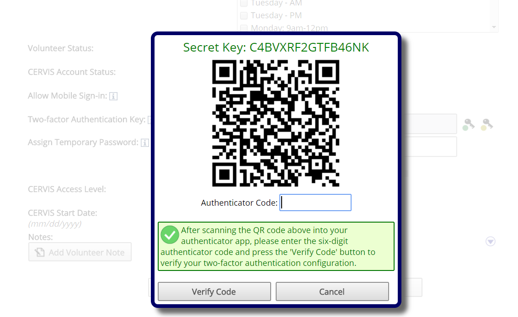Click availability list scroll-down arrow
Screen dimensions: 518x317
[x=494, y=27]
